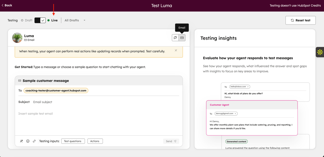Viewport: 324px width, 157px height.
Task: Click the coaching-tester recipient email chip
Action: [56, 91]
